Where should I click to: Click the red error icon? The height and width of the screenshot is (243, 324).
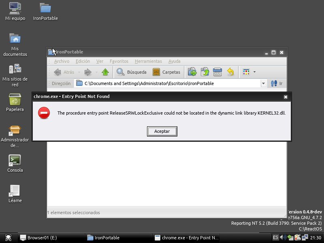44,113
